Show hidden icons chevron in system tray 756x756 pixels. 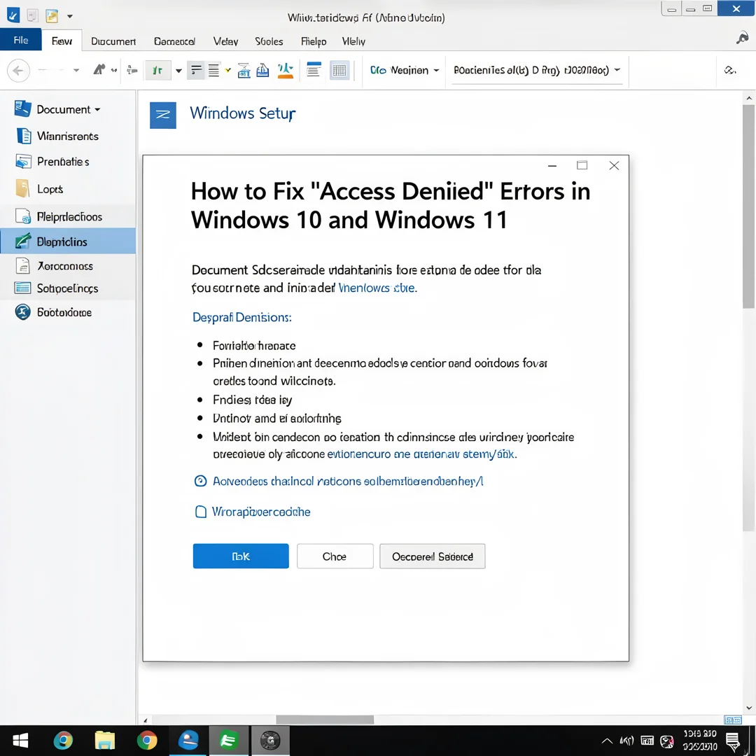point(607,741)
